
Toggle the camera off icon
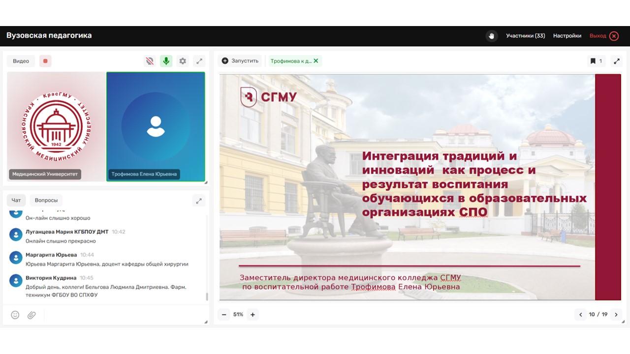coord(150,61)
